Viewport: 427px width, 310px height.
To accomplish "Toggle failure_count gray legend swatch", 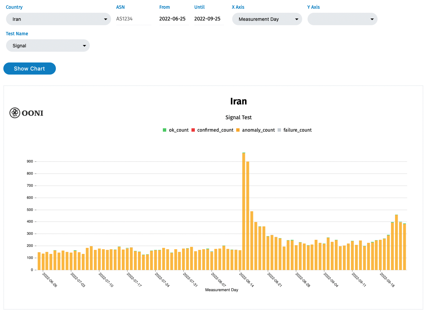I will (x=279, y=130).
